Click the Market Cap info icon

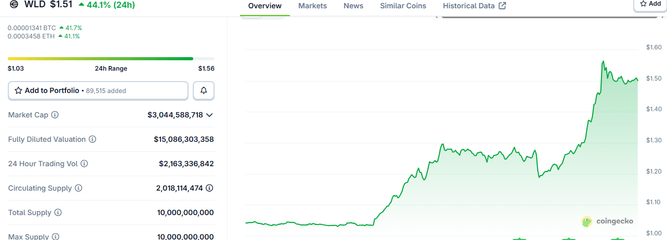tap(55, 115)
